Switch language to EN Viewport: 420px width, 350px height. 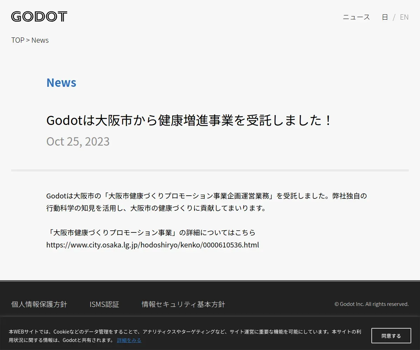[x=404, y=17]
